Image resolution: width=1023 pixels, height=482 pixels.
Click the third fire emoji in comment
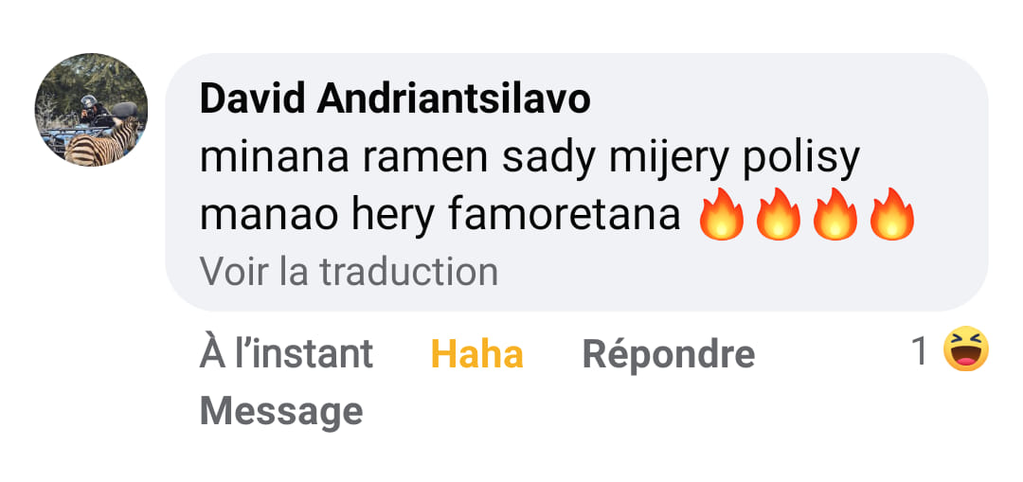click(835, 215)
